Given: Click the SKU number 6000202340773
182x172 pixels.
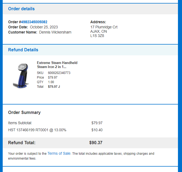Looking at the screenshot, I should 59,73.
